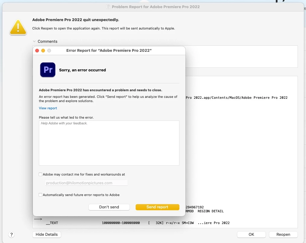This screenshot has width=306, height=243.
Task: Enable Adobe may contact me checkbox
Action: click(40, 174)
